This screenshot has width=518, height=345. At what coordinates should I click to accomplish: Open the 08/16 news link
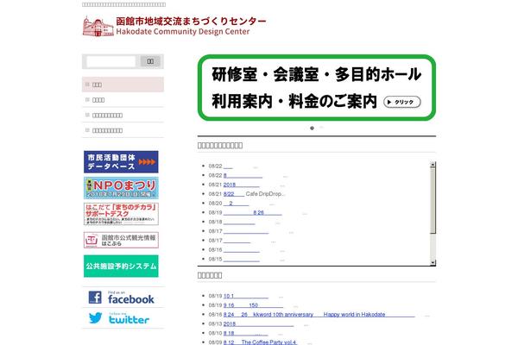[242, 249]
